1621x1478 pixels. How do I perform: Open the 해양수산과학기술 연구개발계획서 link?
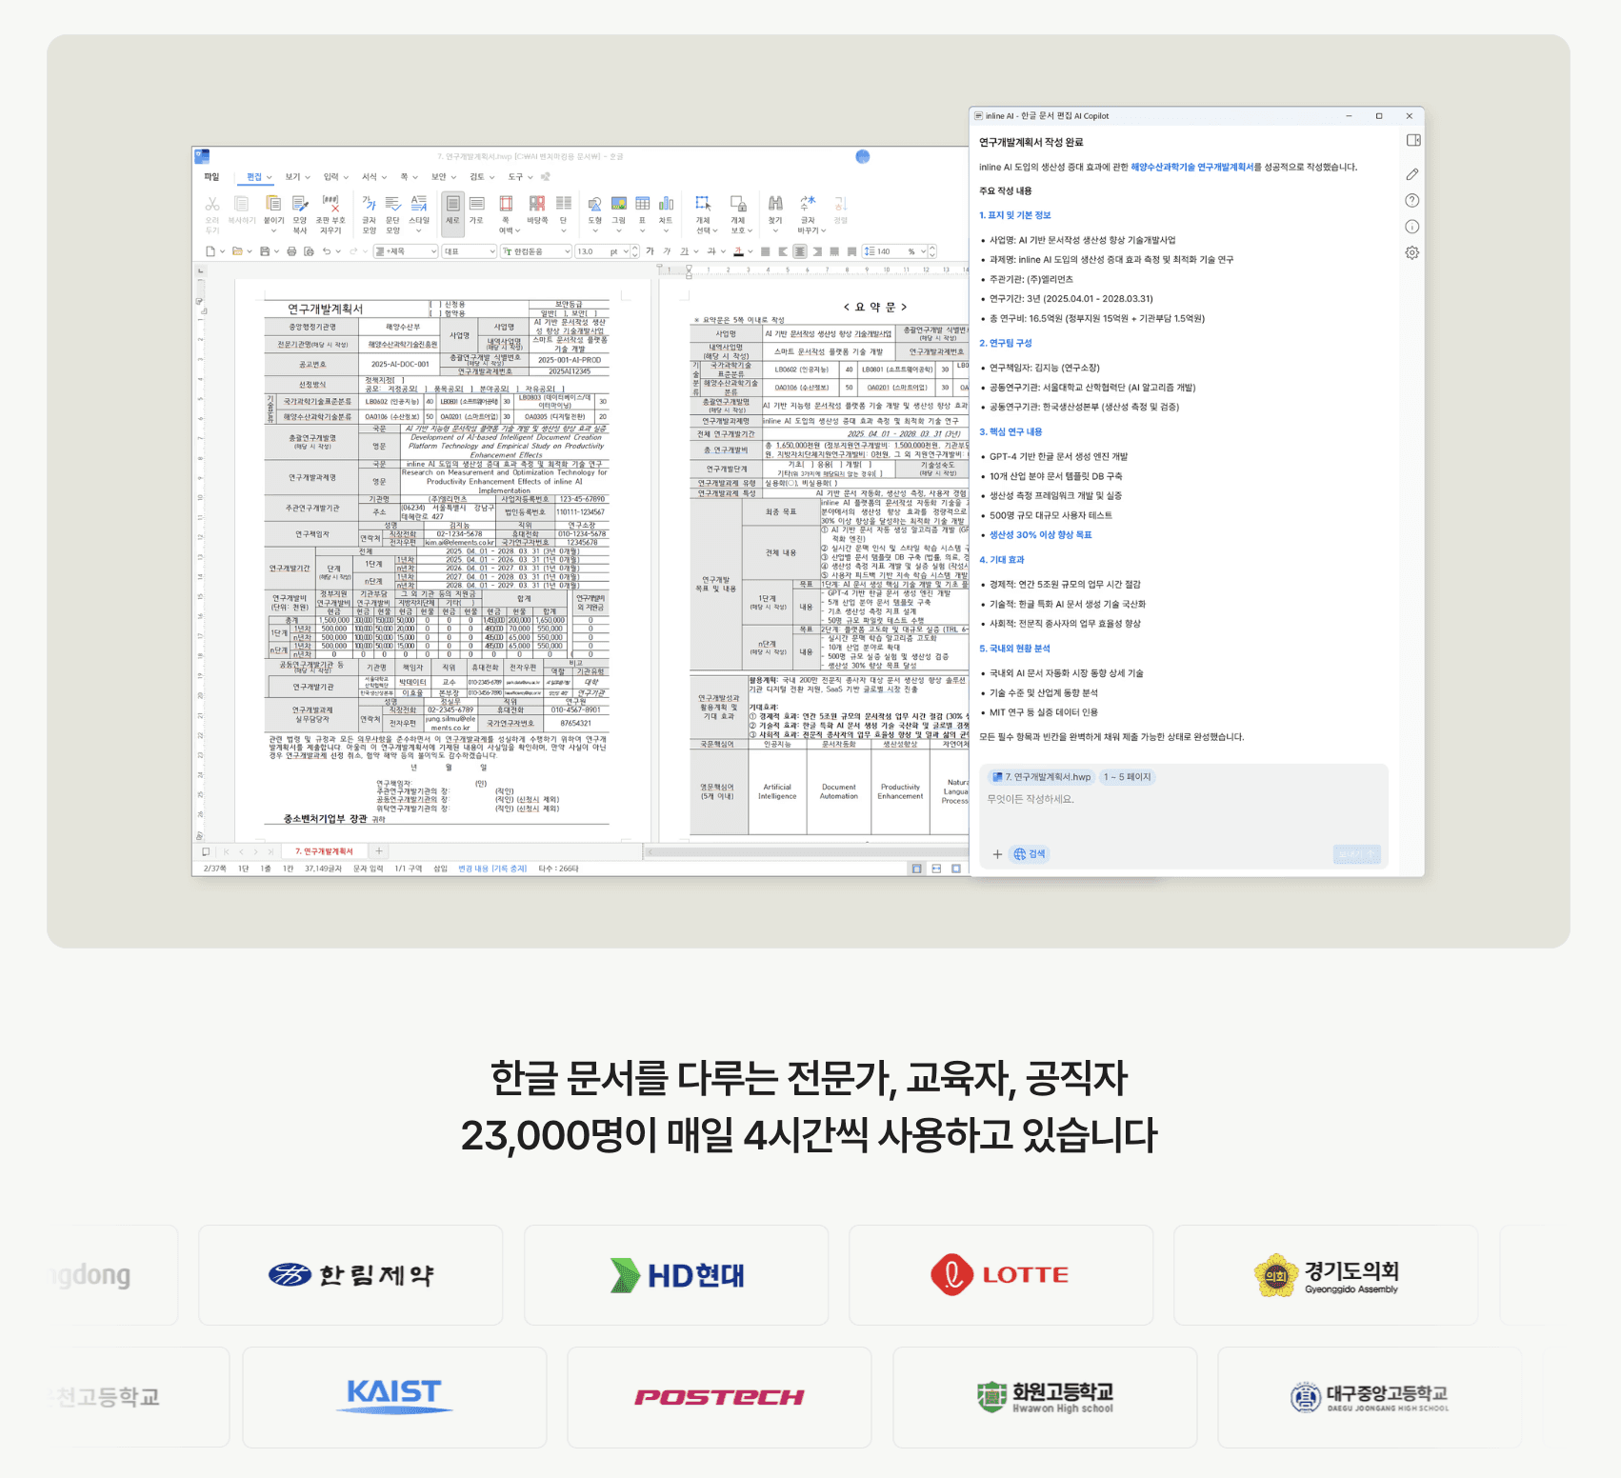tap(1192, 167)
